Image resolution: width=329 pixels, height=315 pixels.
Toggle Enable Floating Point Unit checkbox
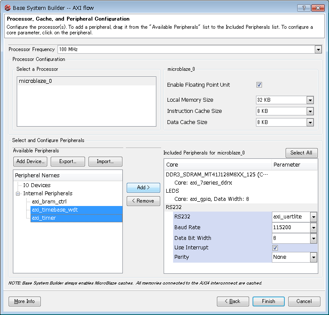[x=259, y=85]
